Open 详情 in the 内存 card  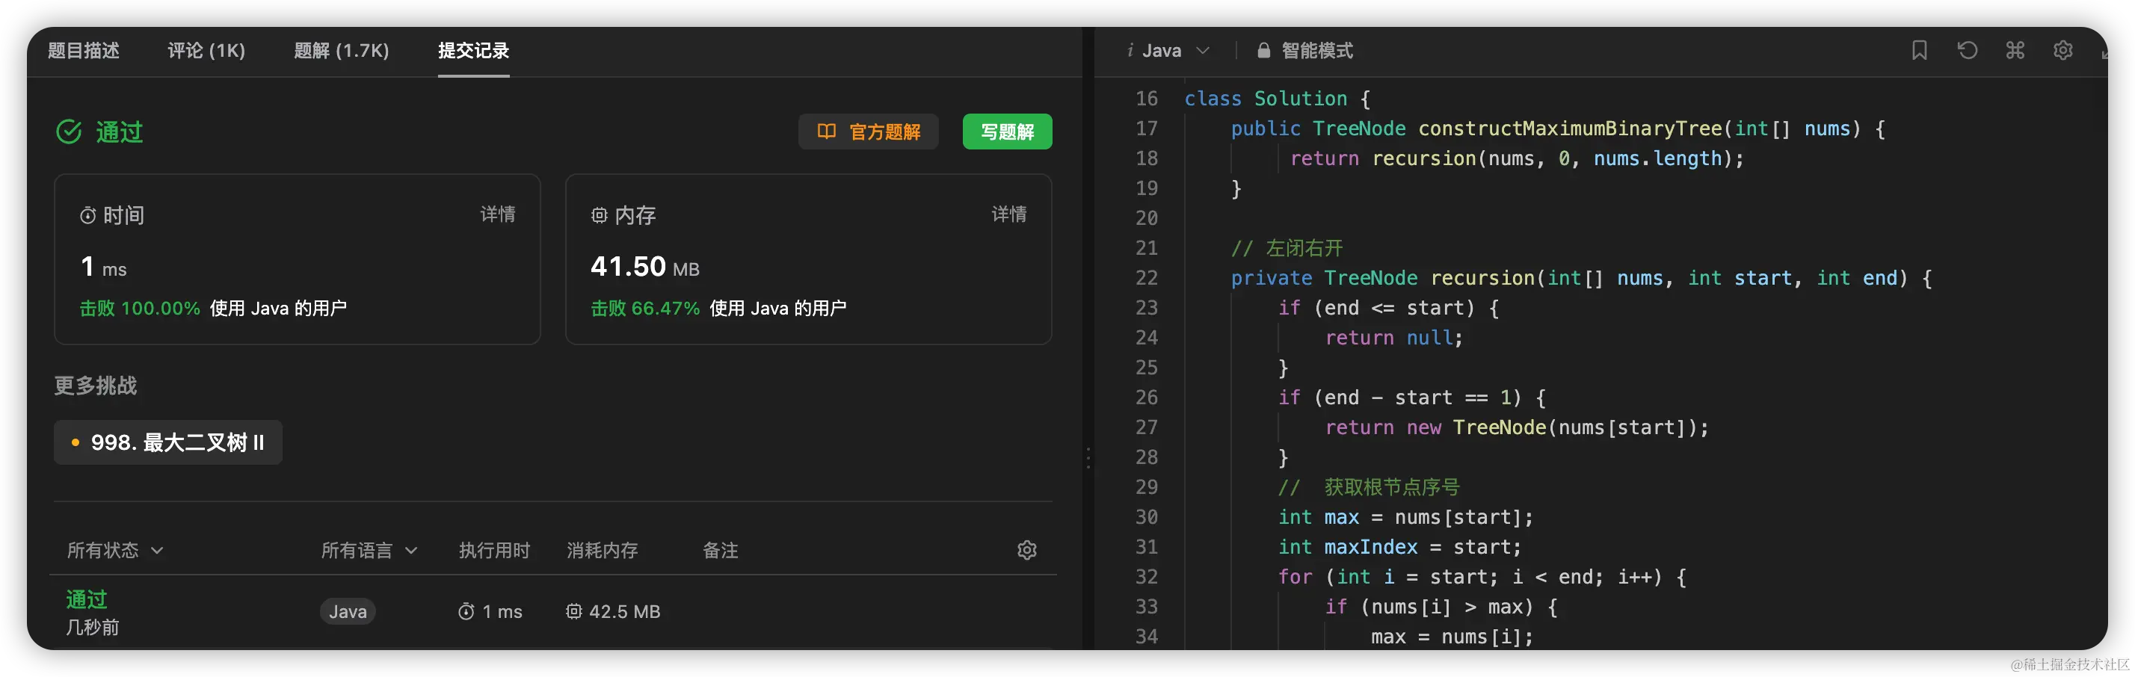click(1008, 214)
